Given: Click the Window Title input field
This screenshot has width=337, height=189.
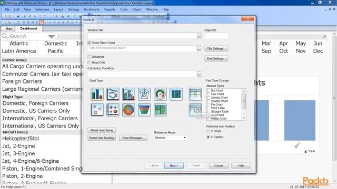Looking at the screenshot, I should click(x=142, y=36).
